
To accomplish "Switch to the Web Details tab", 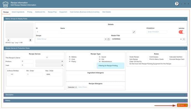I will pyautogui.click(x=106, y=12).
